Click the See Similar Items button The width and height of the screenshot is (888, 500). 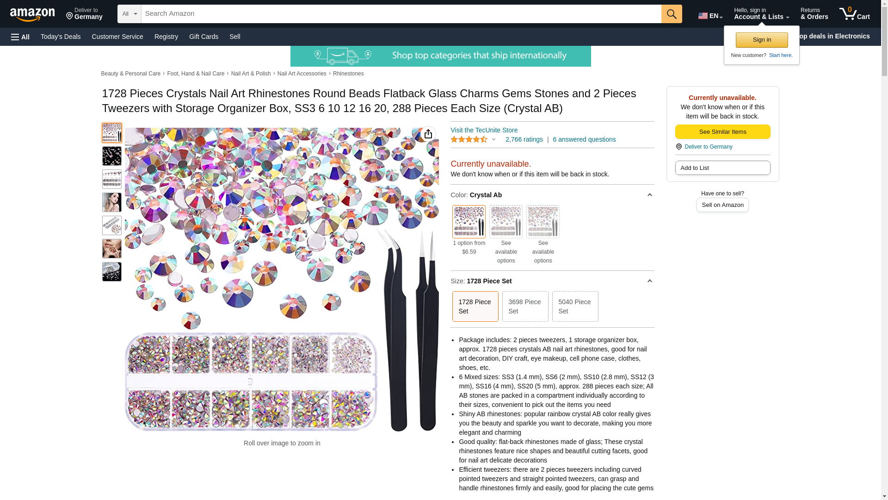coord(722,132)
